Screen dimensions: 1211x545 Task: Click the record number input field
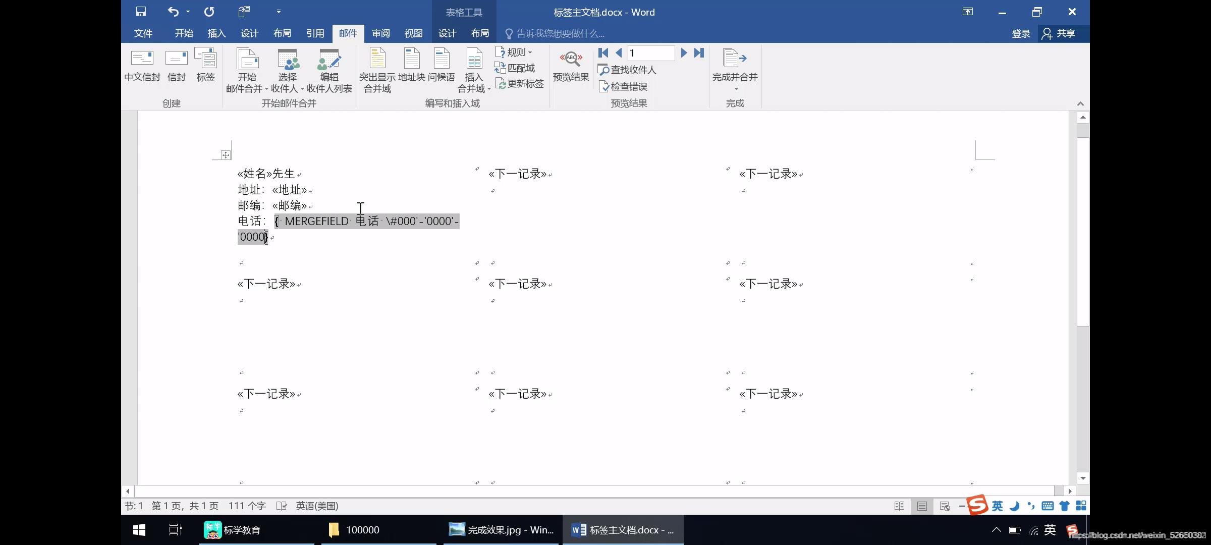pyautogui.click(x=651, y=53)
